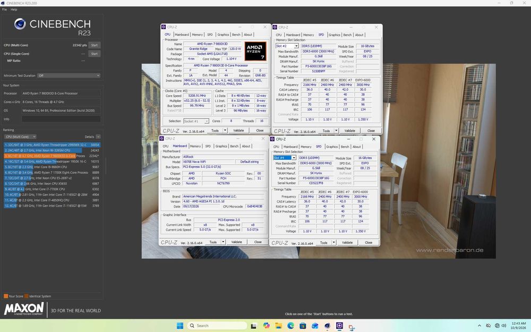Click the CPU-Z title icon in the Mainboard window
531x332 pixels.
point(162,139)
